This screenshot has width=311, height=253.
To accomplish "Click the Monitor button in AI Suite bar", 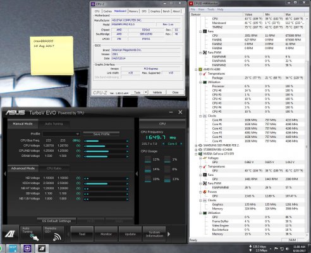I will click(x=106, y=234).
